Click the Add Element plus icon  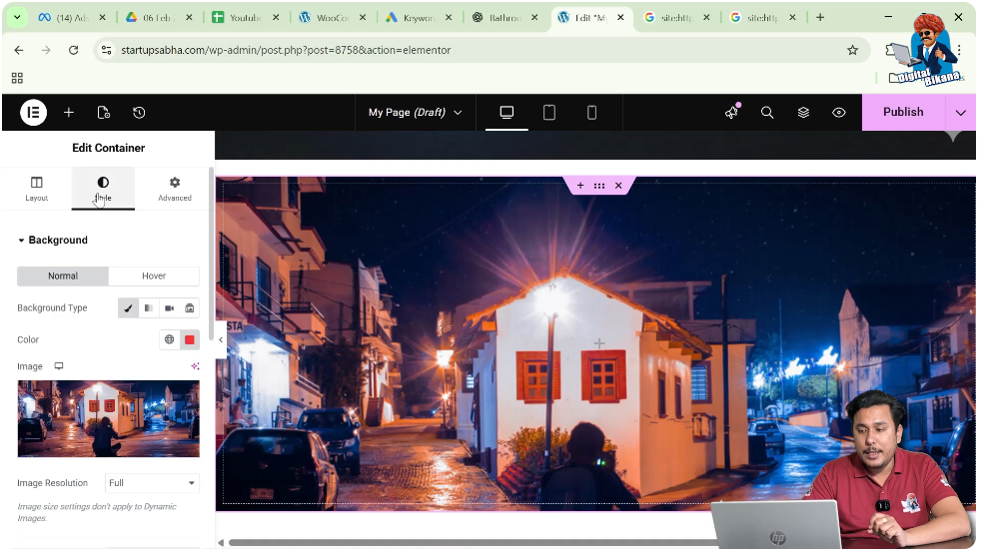coord(69,113)
